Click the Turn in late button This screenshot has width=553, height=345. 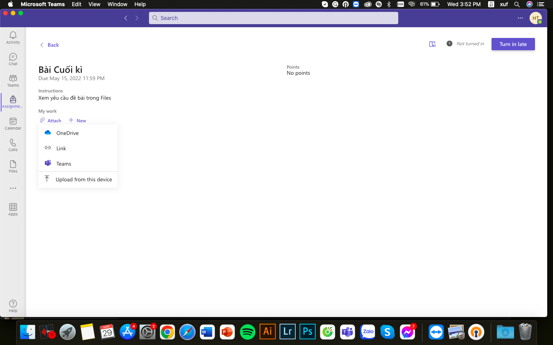click(x=513, y=44)
